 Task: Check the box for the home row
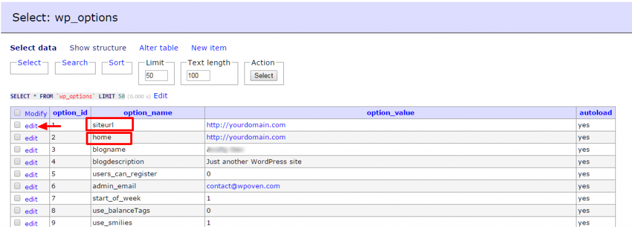pos(17,137)
